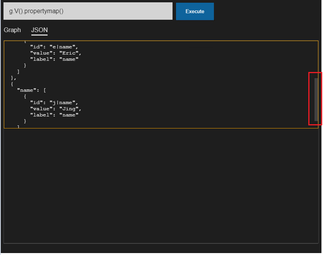Click the value "Jing" in the JSON output
This screenshot has height=255, width=323.
click(70, 109)
